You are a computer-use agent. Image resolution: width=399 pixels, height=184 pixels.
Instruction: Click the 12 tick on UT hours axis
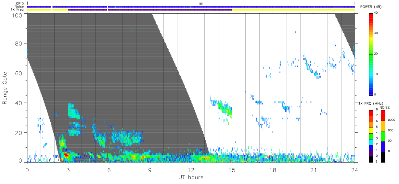[x=191, y=170]
